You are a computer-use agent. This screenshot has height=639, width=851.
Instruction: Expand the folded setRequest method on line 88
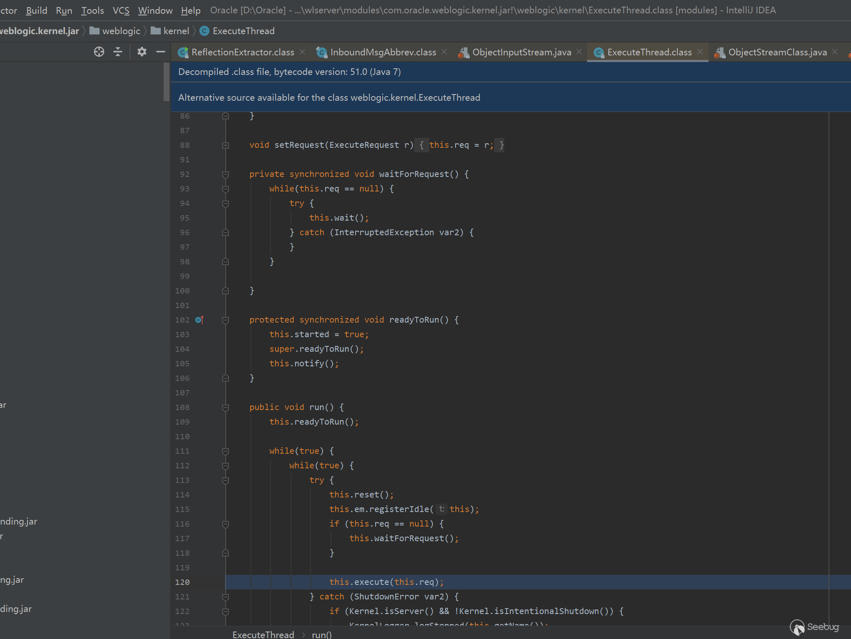point(226,145)
